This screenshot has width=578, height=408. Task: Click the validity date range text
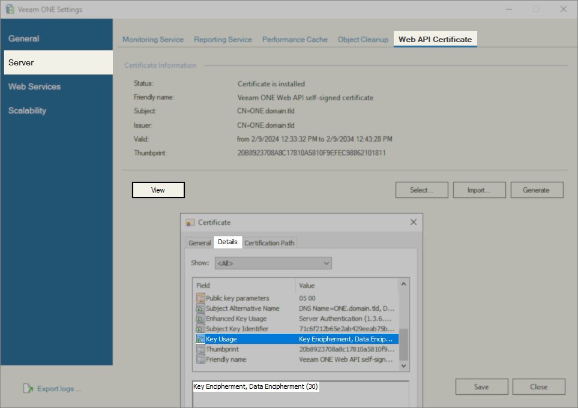(315, 139)
